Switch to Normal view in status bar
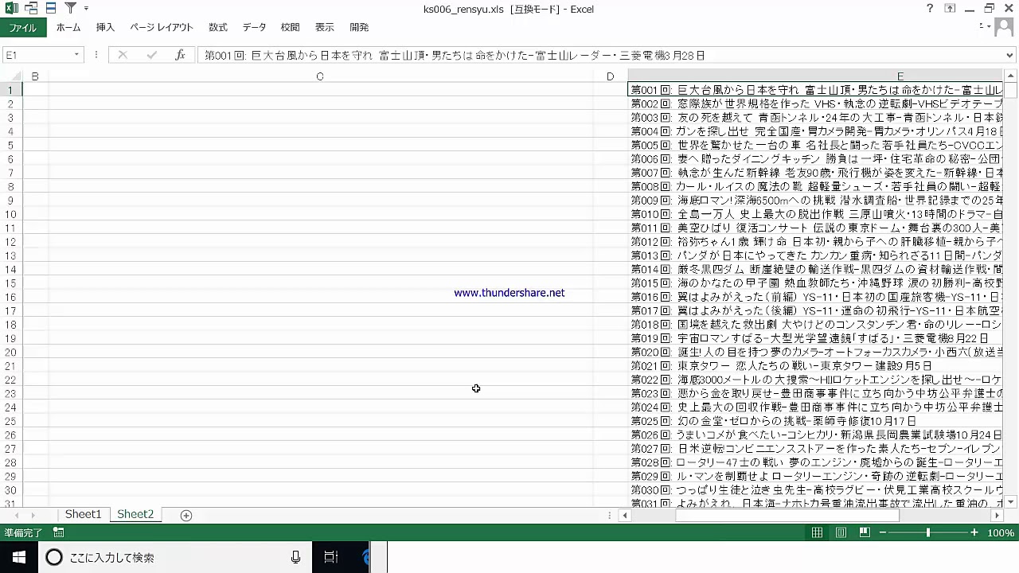The width and height of the screenshot is (1019, 573). pyautogui.click(x=817, y=532)
